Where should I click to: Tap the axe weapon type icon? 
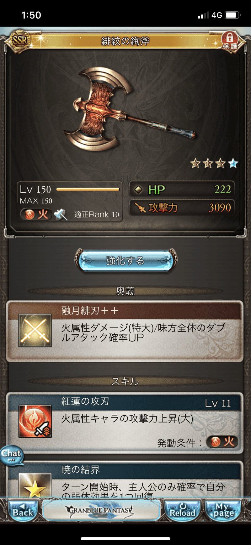click(x=61, y=214)
